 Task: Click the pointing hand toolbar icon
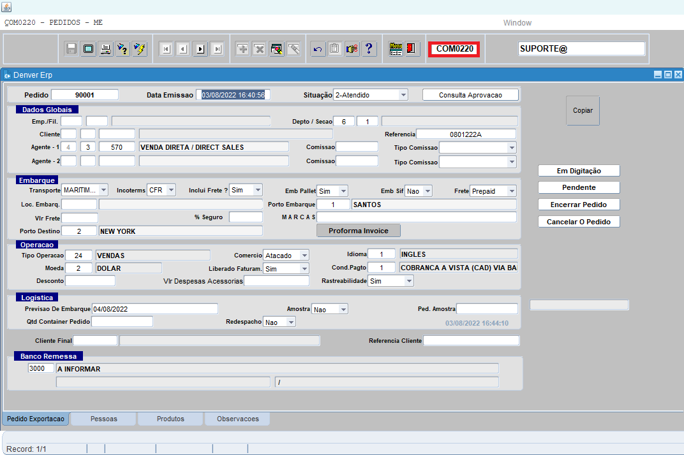[x=352, y=48]
